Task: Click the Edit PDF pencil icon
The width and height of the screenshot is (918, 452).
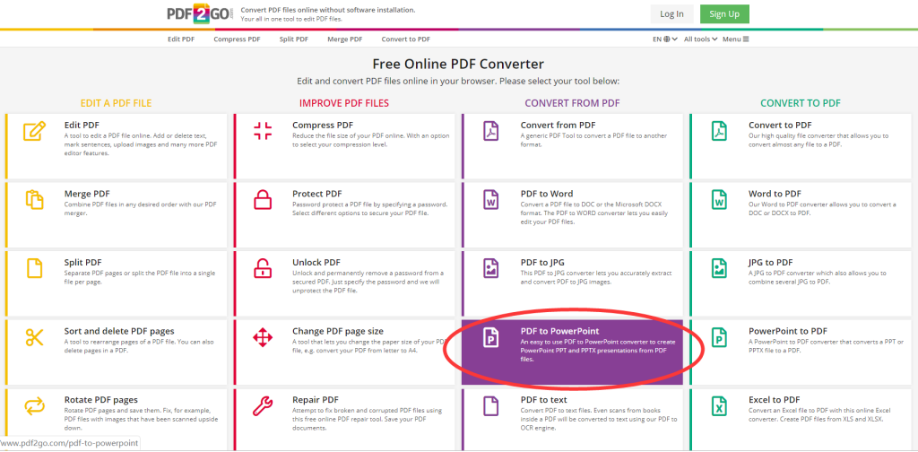Action: 34,131
